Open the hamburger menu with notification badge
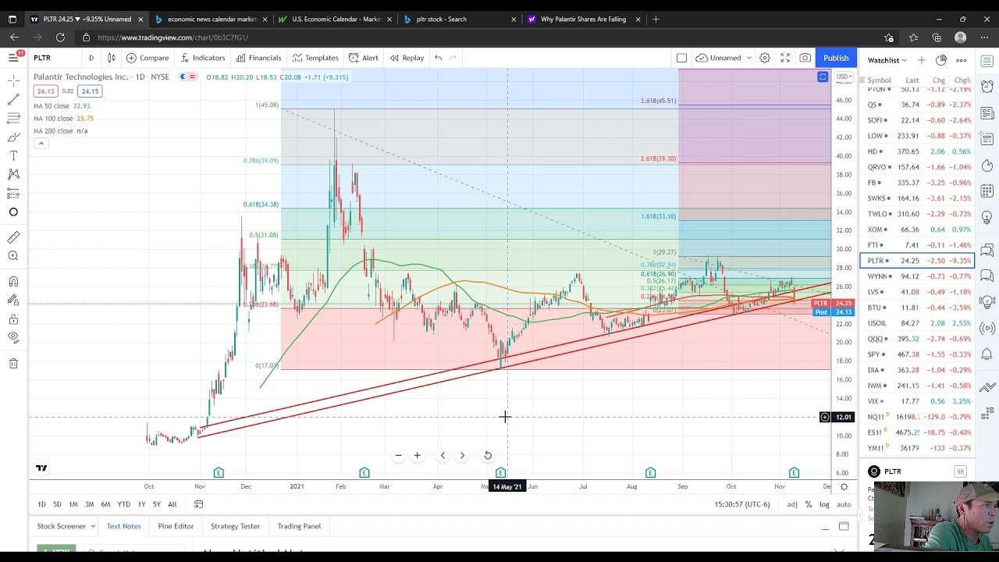Screen dimensions: 999x562 pos(13,57)
